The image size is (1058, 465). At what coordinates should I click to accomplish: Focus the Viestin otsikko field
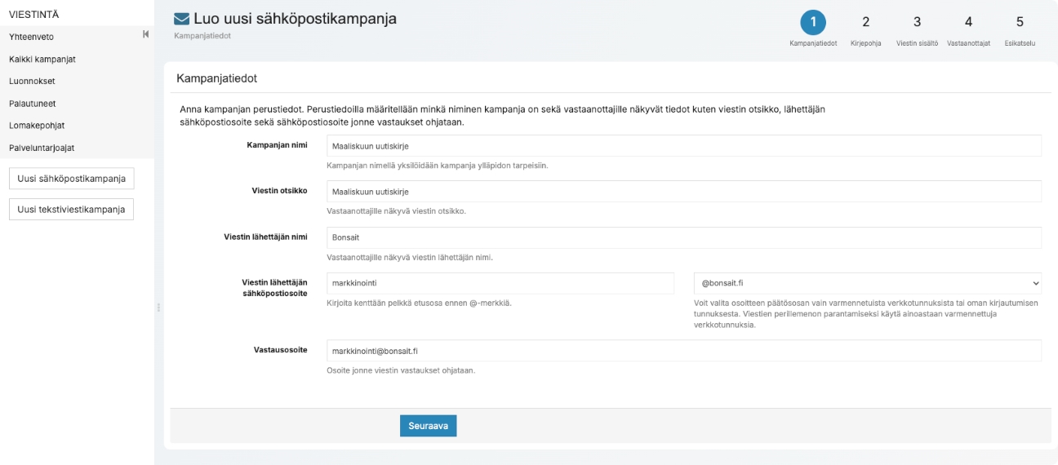tap(683, 192)
